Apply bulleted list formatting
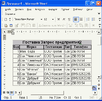The image size is (102, 101). tap(93, 19)
